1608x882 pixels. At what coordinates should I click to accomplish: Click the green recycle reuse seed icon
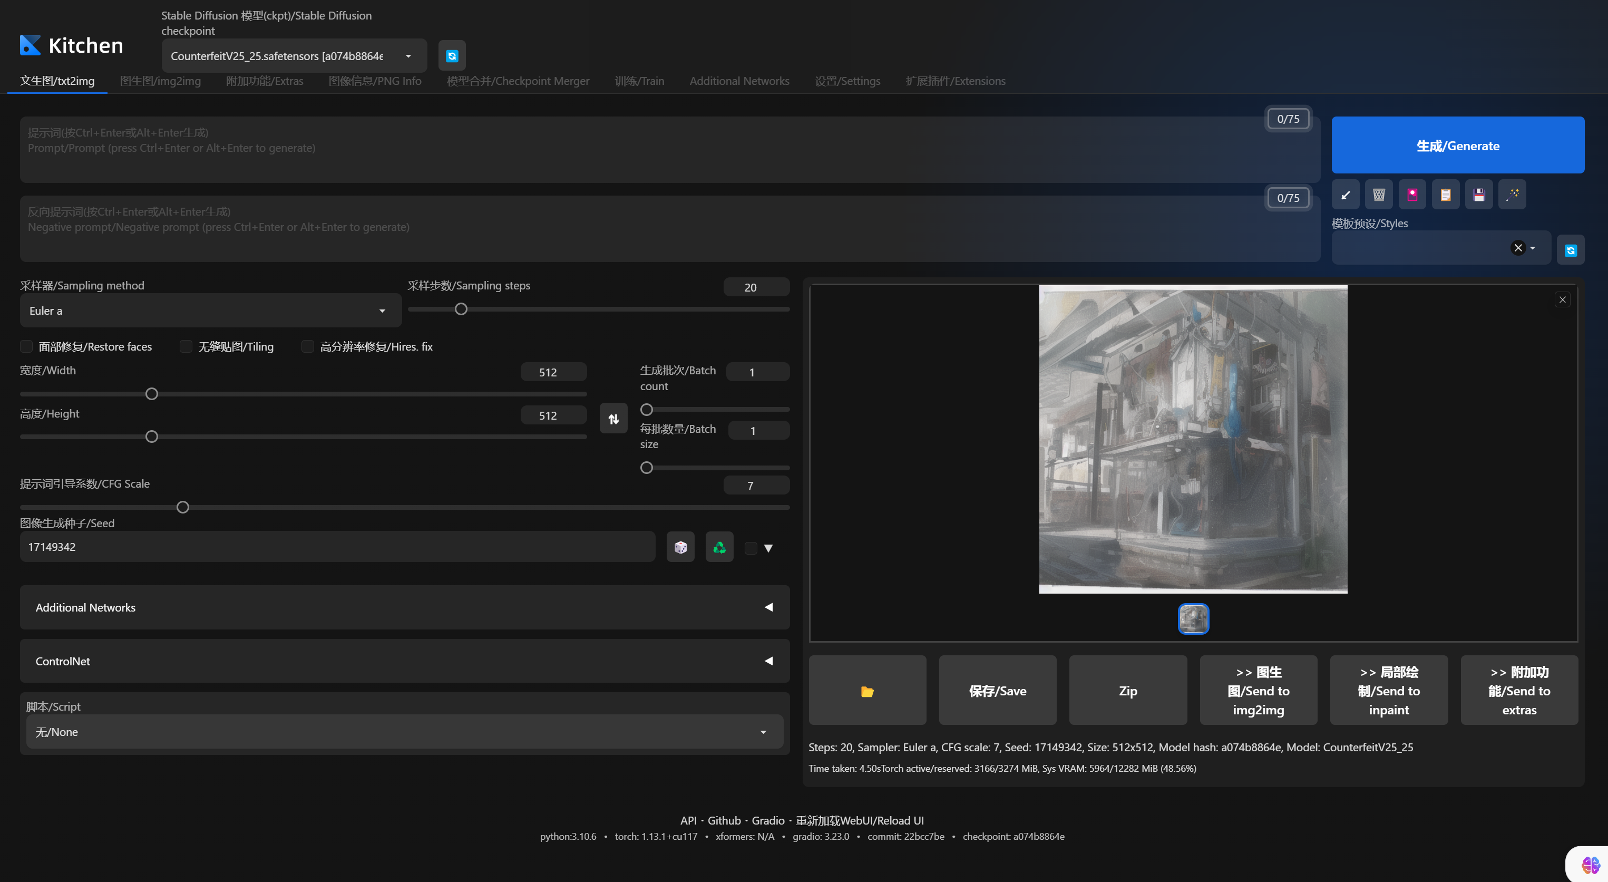(x=719, y=547)
